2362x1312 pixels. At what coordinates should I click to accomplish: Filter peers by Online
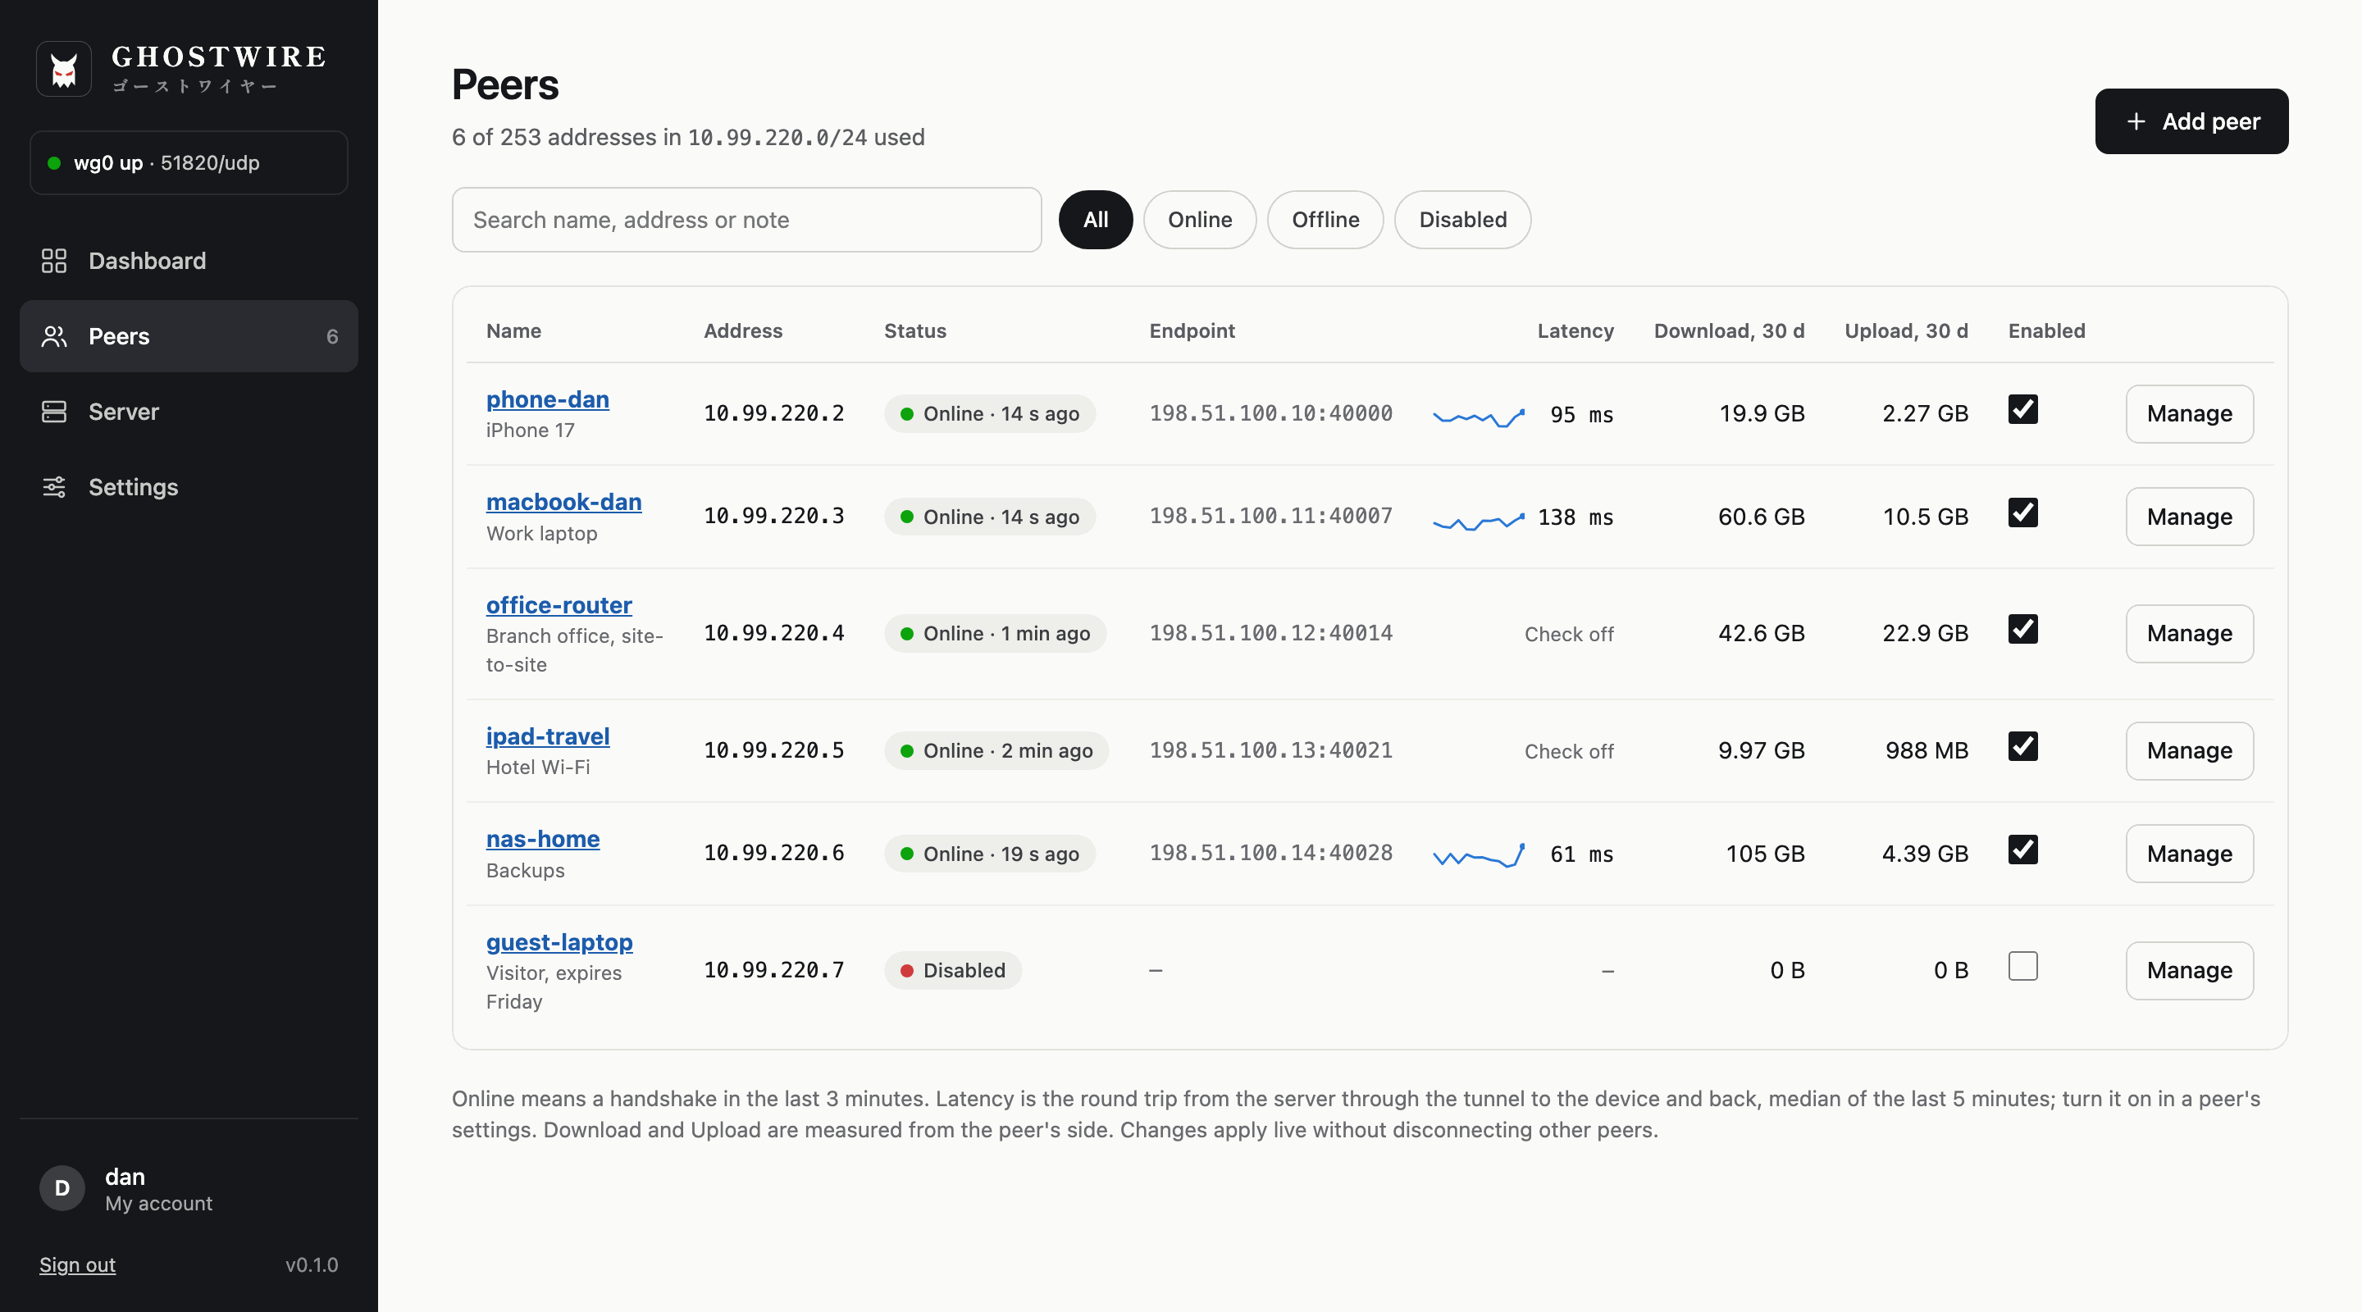(1199, 220)
